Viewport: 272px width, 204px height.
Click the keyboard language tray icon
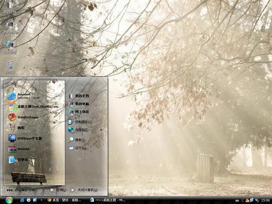pos(237,201)
